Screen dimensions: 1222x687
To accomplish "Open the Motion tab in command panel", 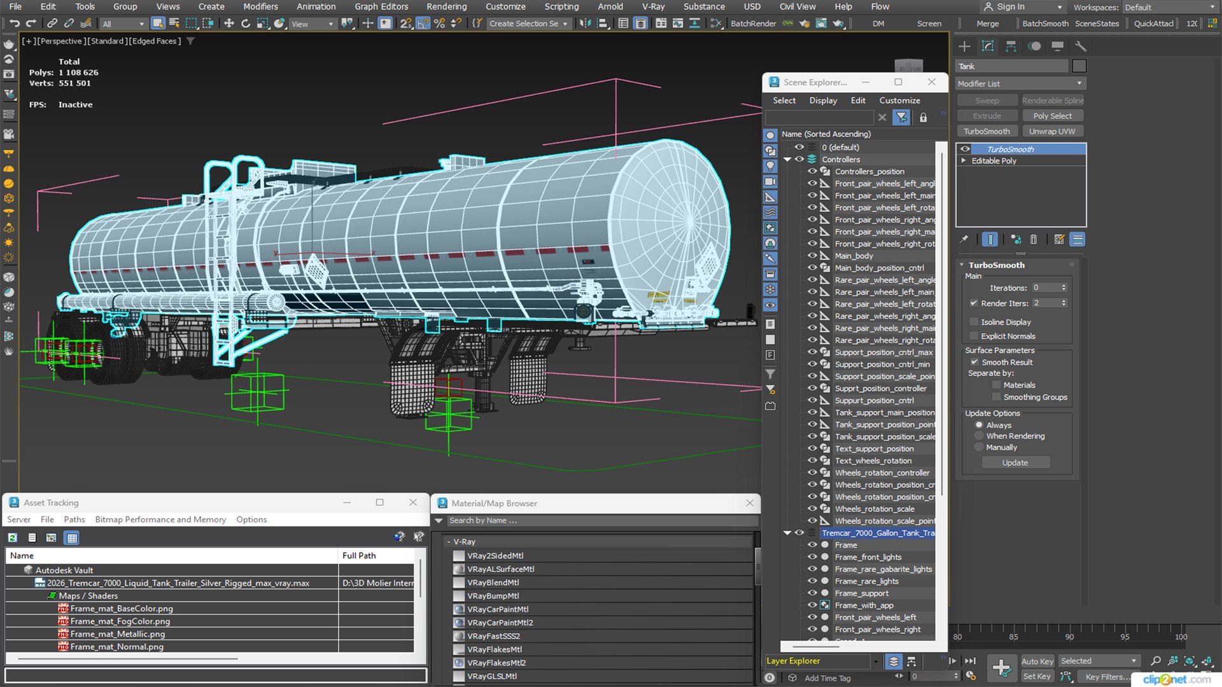I will pyautogui.click(x=1034, y=46).
